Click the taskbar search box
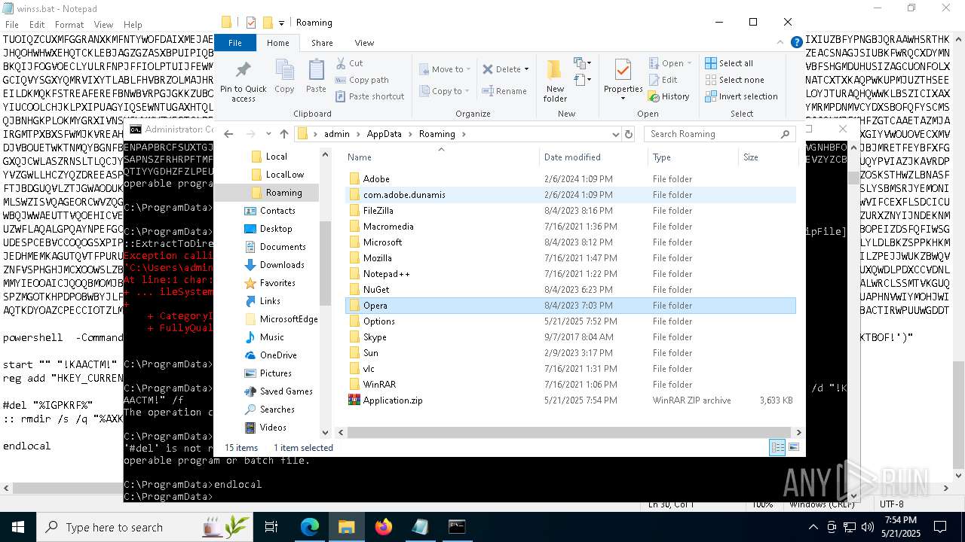 coord(145,527)
